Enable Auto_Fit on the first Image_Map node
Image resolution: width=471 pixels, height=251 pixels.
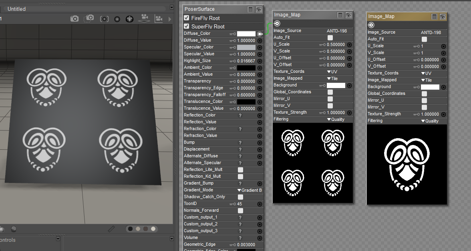pos(330,38)
